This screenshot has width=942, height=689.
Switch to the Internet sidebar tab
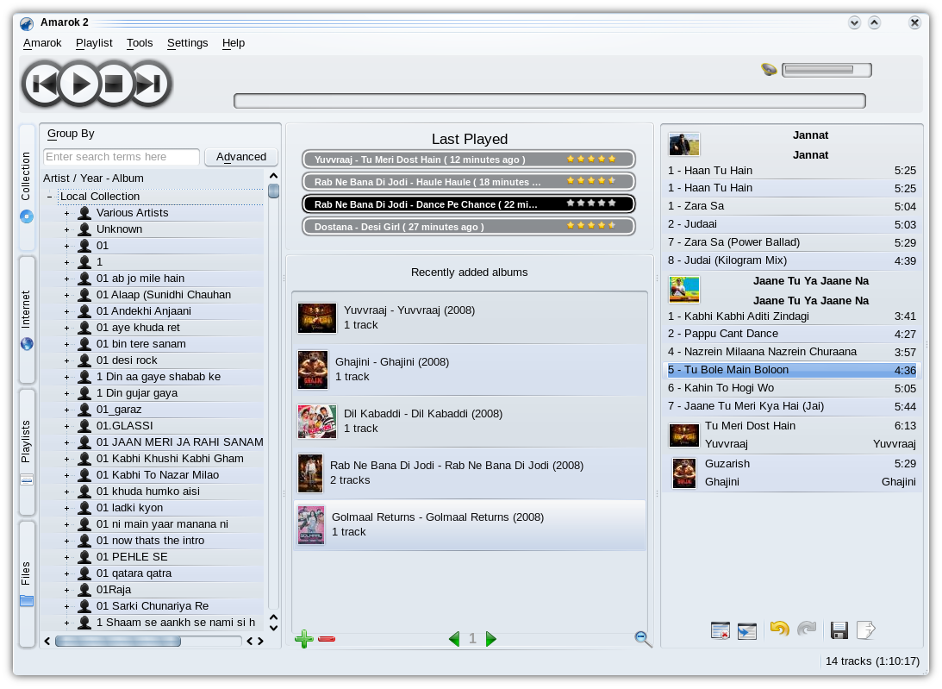[x=27, y=319]
